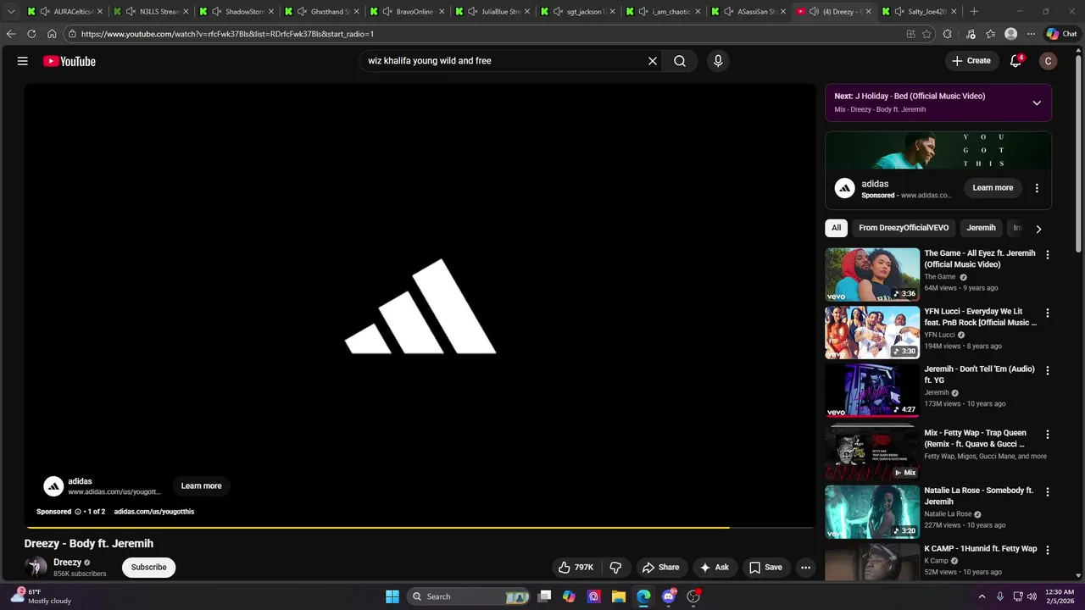
Task: Open File Explorer from the taskbar
Action: click(619, 596)
